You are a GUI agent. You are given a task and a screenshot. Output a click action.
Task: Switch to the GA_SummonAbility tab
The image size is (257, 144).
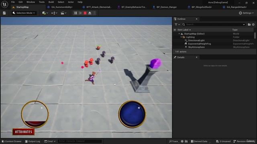[62, 7]
